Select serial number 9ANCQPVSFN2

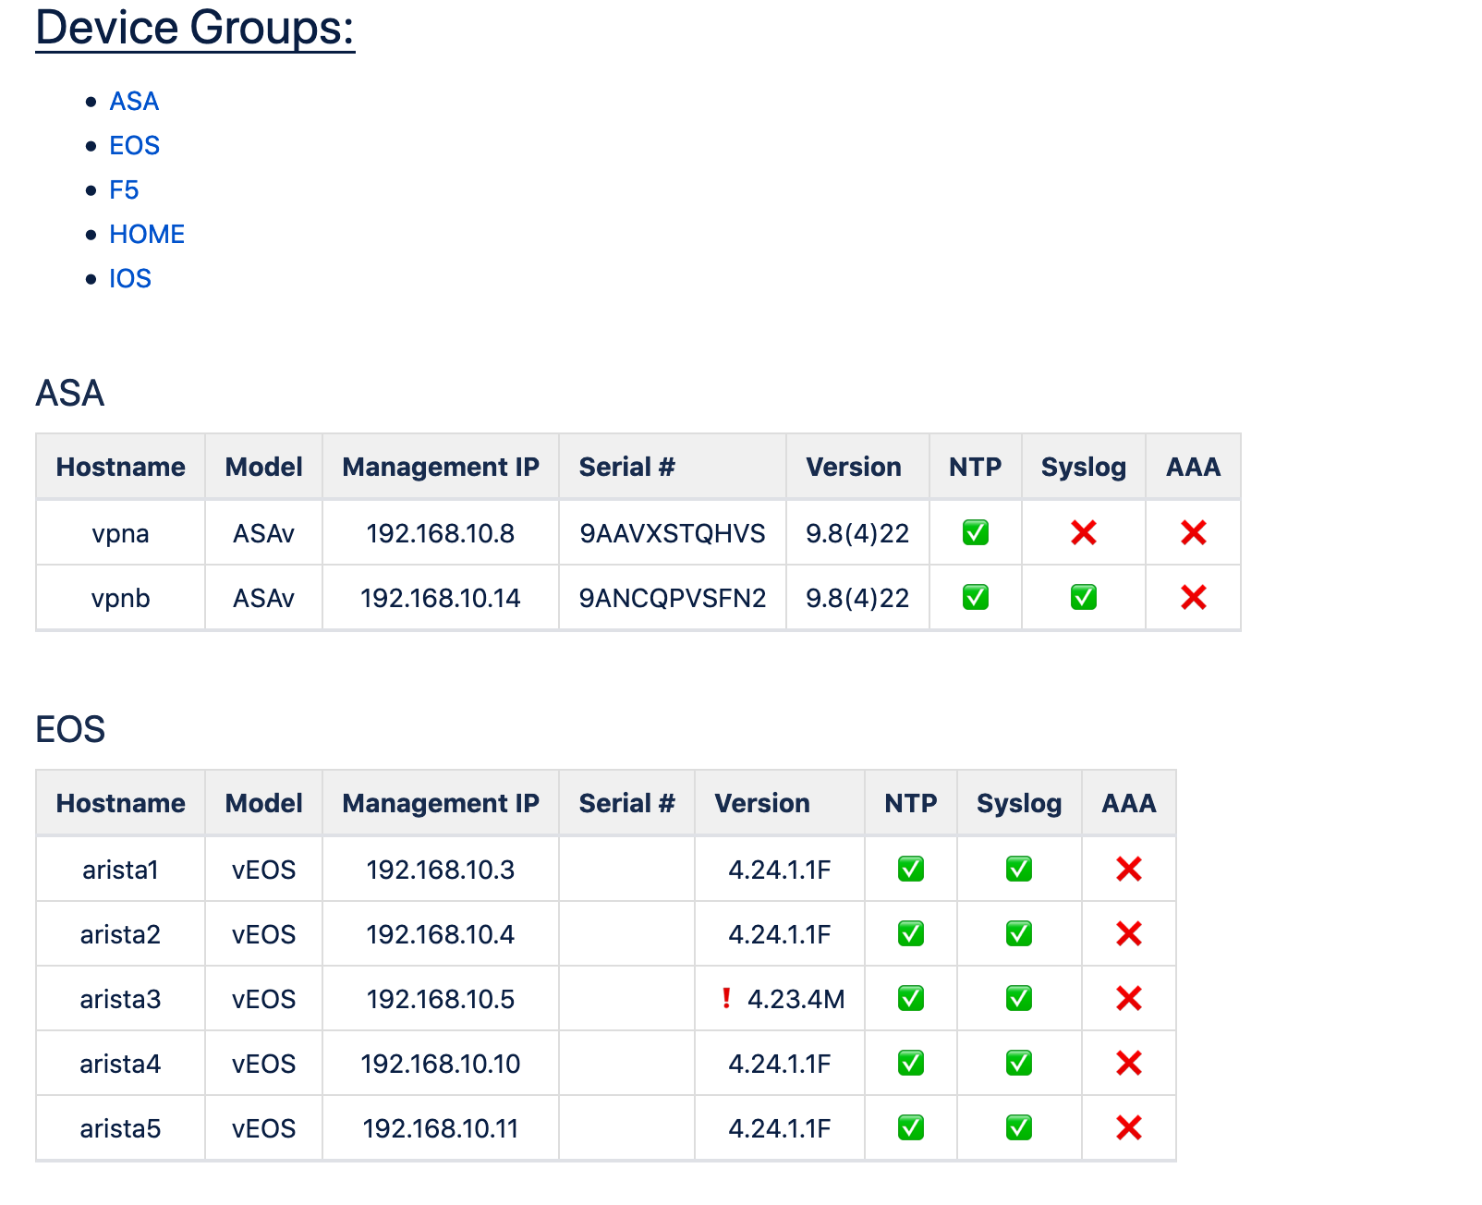point(673,598)
